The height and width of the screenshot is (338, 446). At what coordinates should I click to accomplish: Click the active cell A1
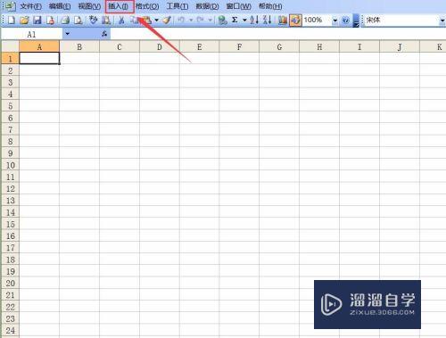pos(39,58)
